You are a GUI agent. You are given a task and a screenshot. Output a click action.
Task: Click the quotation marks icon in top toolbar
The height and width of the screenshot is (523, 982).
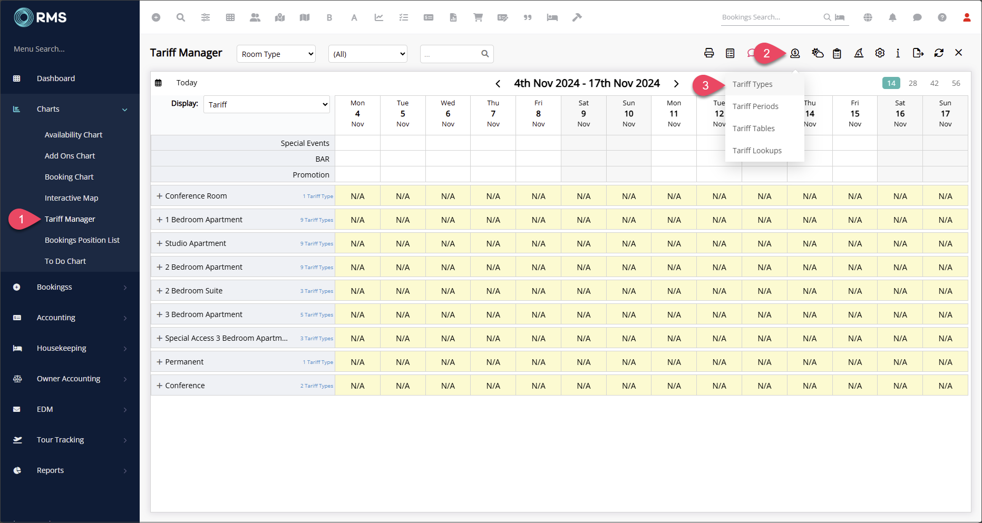(528, 17)
